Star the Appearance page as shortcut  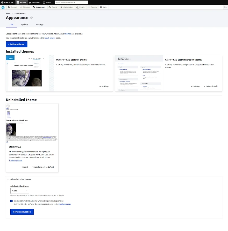tap(31, 18)
